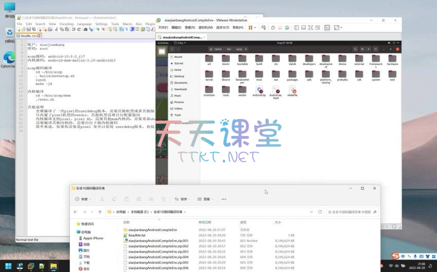Click the Explorer search input field

352,211
